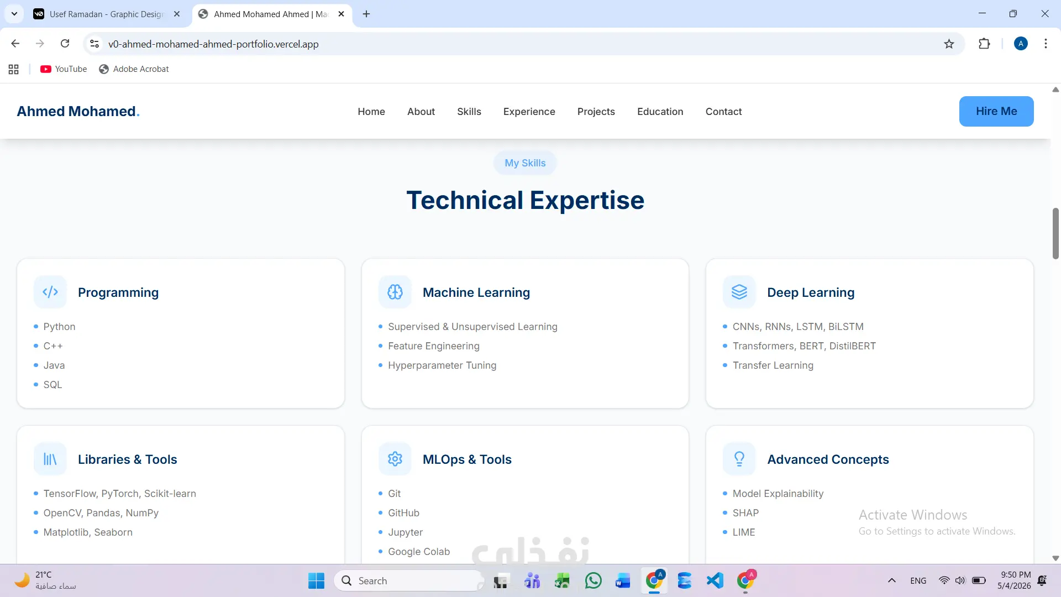Close the Ahmed Mohamed Ahmed tab
Screen dimensions: 1061x597
pos(341,14)
